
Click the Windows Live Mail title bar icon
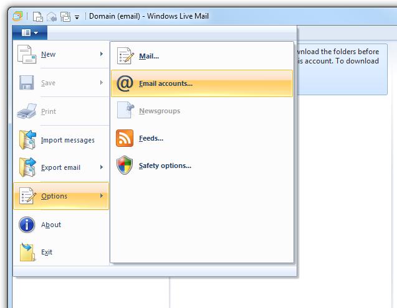[17, 16]
